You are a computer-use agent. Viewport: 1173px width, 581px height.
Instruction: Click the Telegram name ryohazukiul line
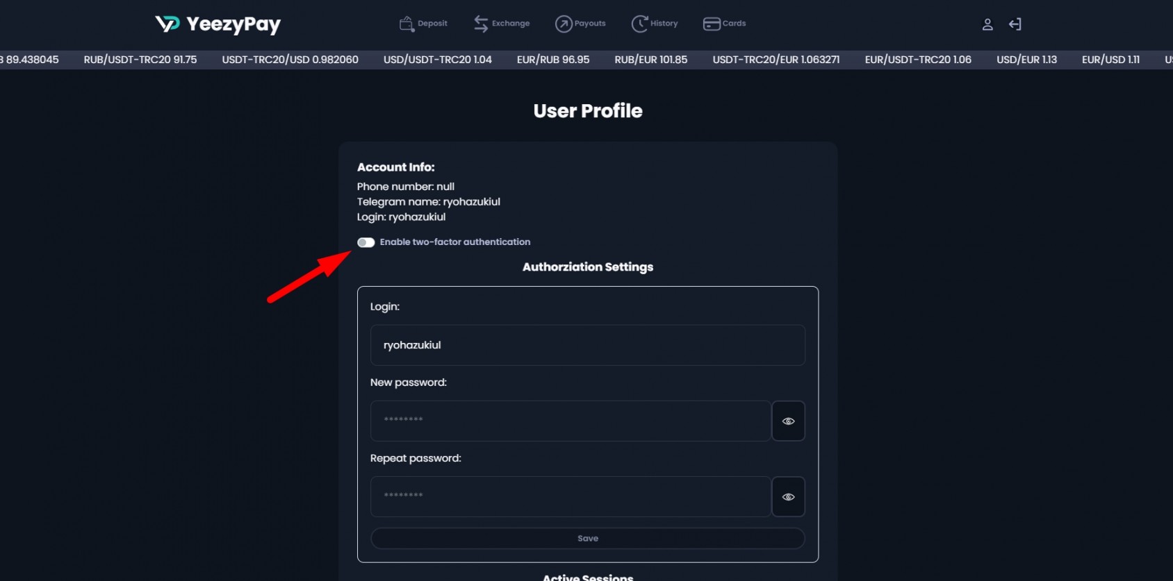click(429, 202)
